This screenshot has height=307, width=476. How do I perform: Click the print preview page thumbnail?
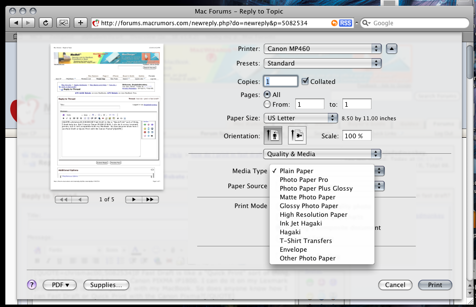click(107, 117)
